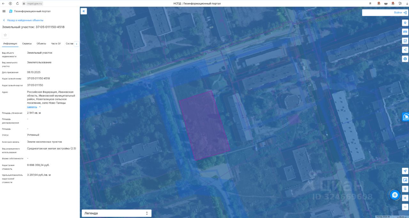Open the blue assistant side widget
The image size is (409, 218).
click(405, 117)
